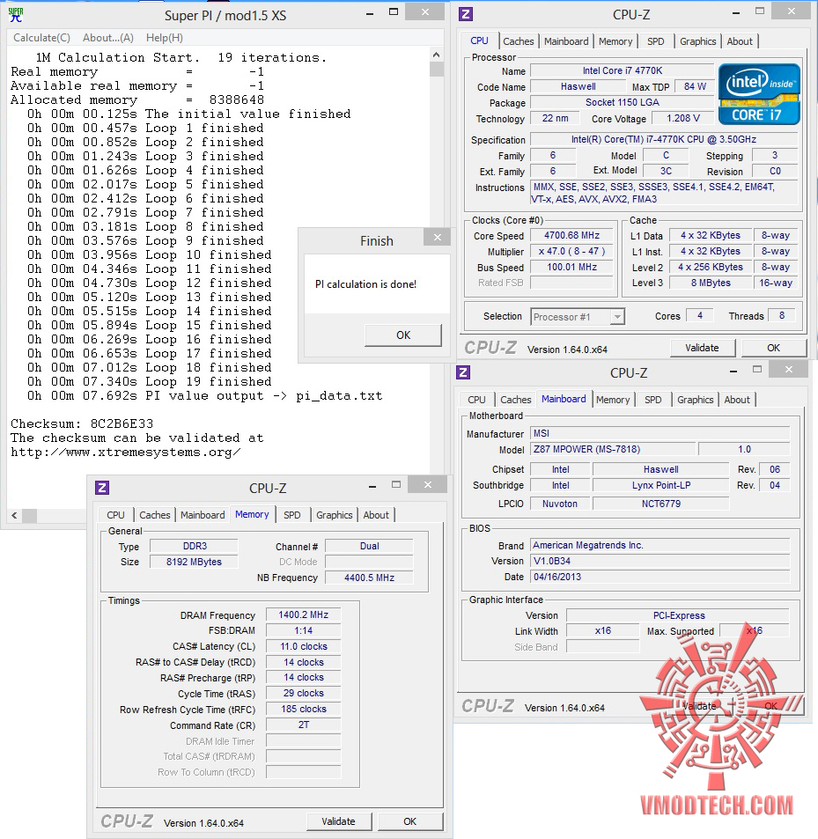Click Graphics tab in the Memory CPU-Z window
818x839 pixels.
pos(334,515)
